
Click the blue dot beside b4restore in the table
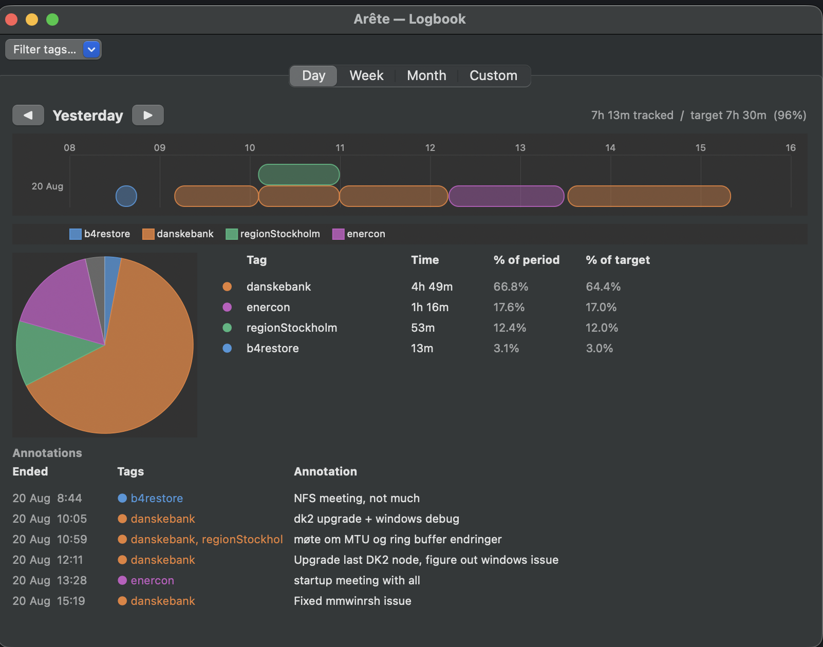[227, 348]
